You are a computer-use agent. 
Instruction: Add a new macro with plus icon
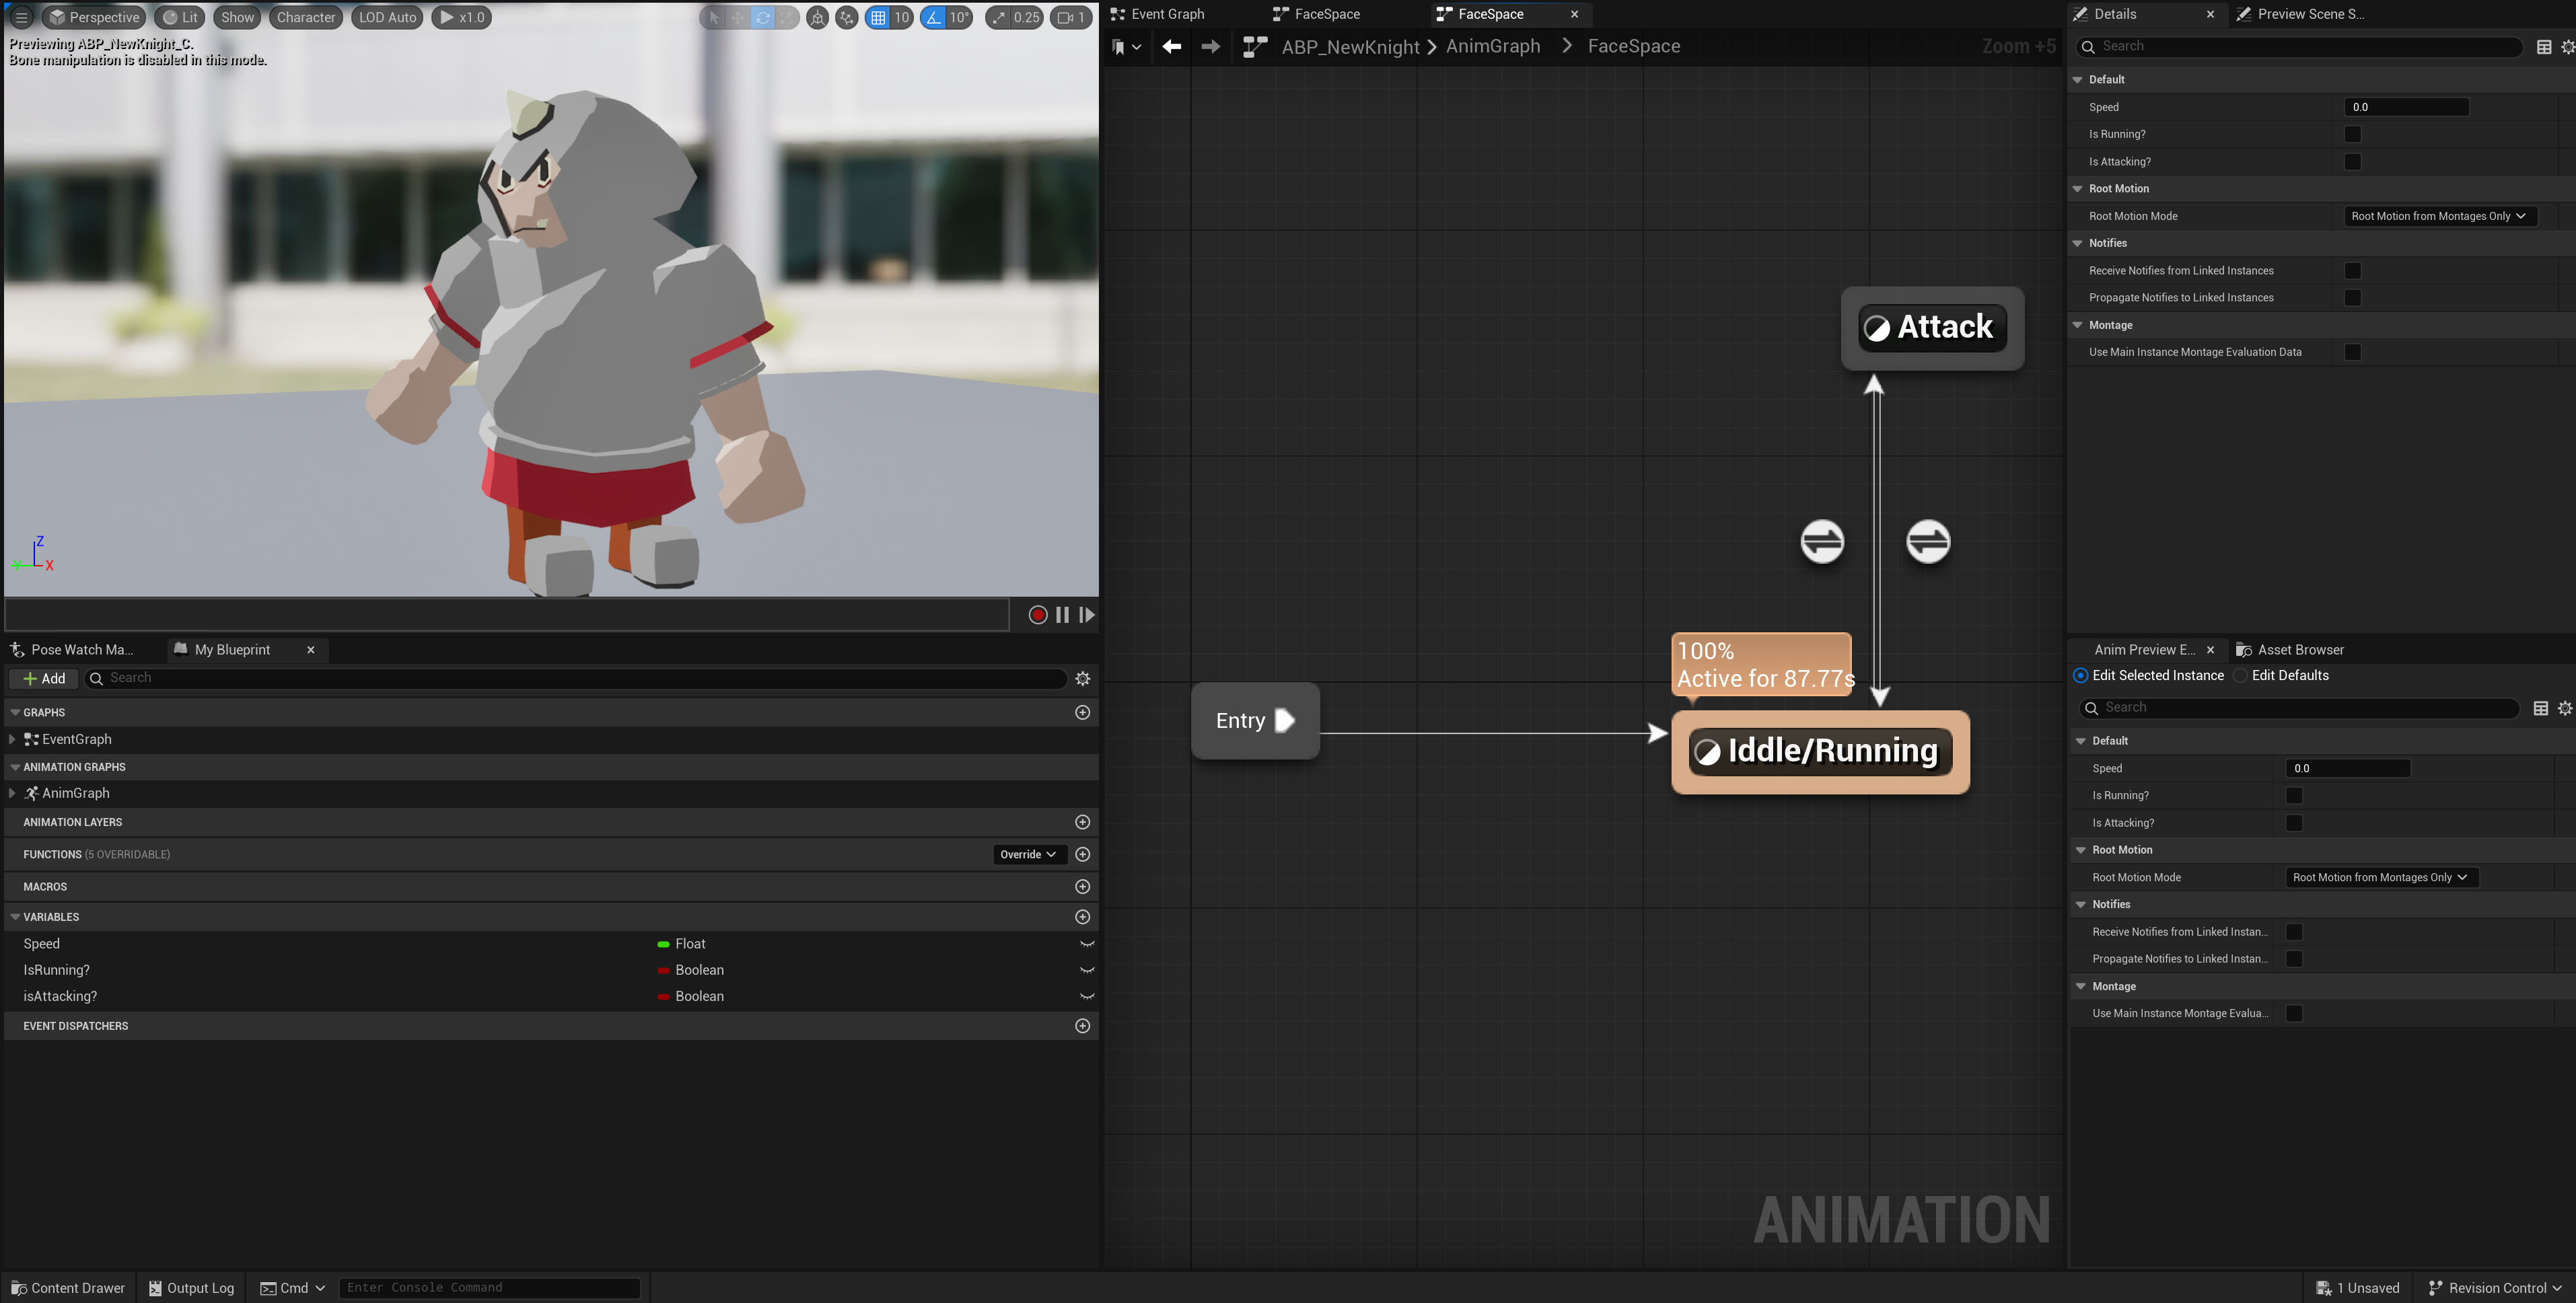click(x=1082, y=887)
